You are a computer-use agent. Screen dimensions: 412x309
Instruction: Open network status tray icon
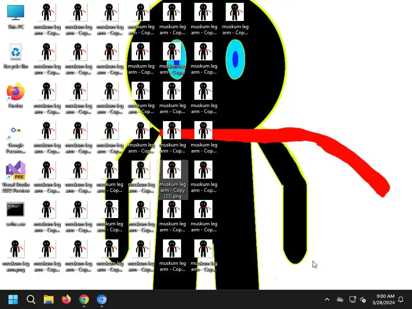[352, 299]
